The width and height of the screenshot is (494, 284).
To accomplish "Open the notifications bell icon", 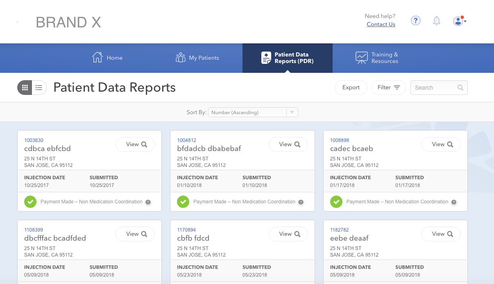I will click(437, 20).
